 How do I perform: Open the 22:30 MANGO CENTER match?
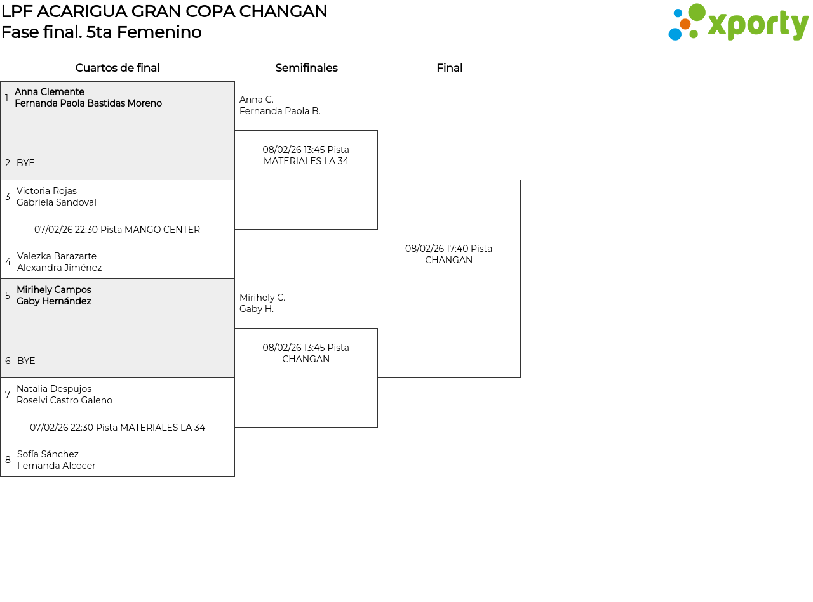(117, 230)
